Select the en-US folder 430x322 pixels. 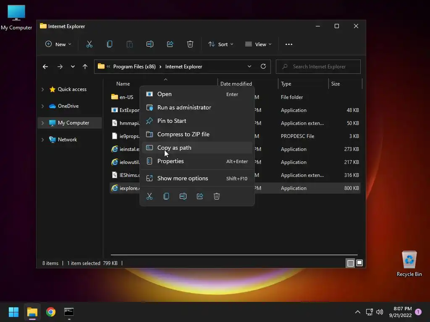tap(122, 97)
